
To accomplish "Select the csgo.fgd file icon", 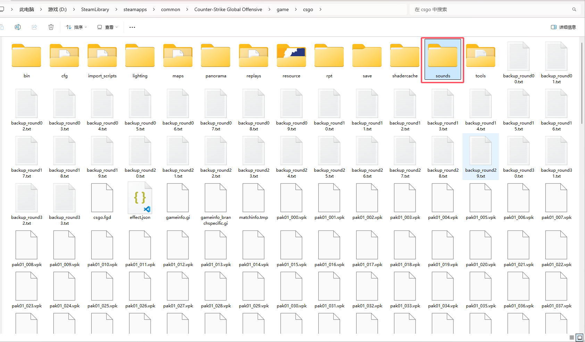I will (x=102, y=198).
